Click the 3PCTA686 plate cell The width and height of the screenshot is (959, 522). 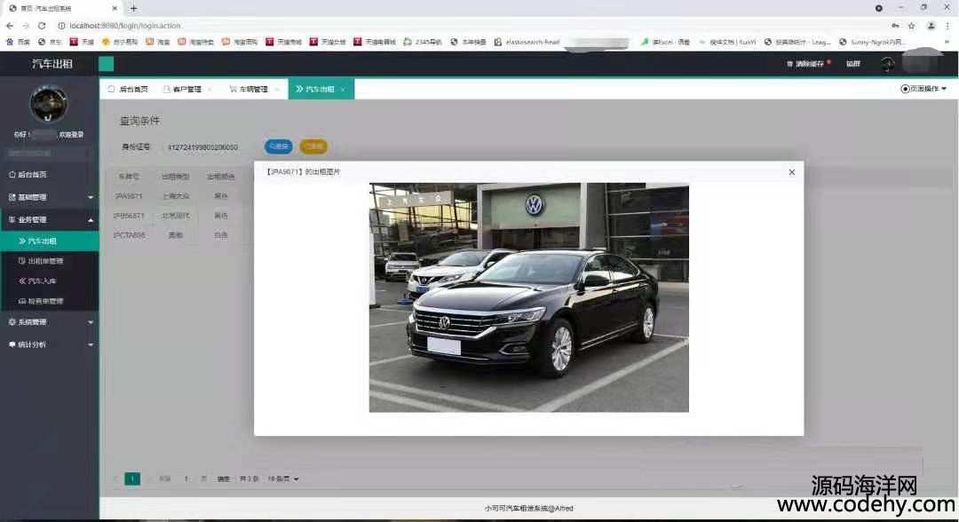130,235
